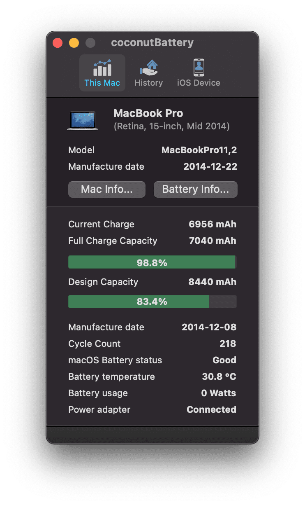Image resolution: width=305 pixels, height=505 pixels.
Task: Open the Battery Info... button
Action: tap(196, 189)
